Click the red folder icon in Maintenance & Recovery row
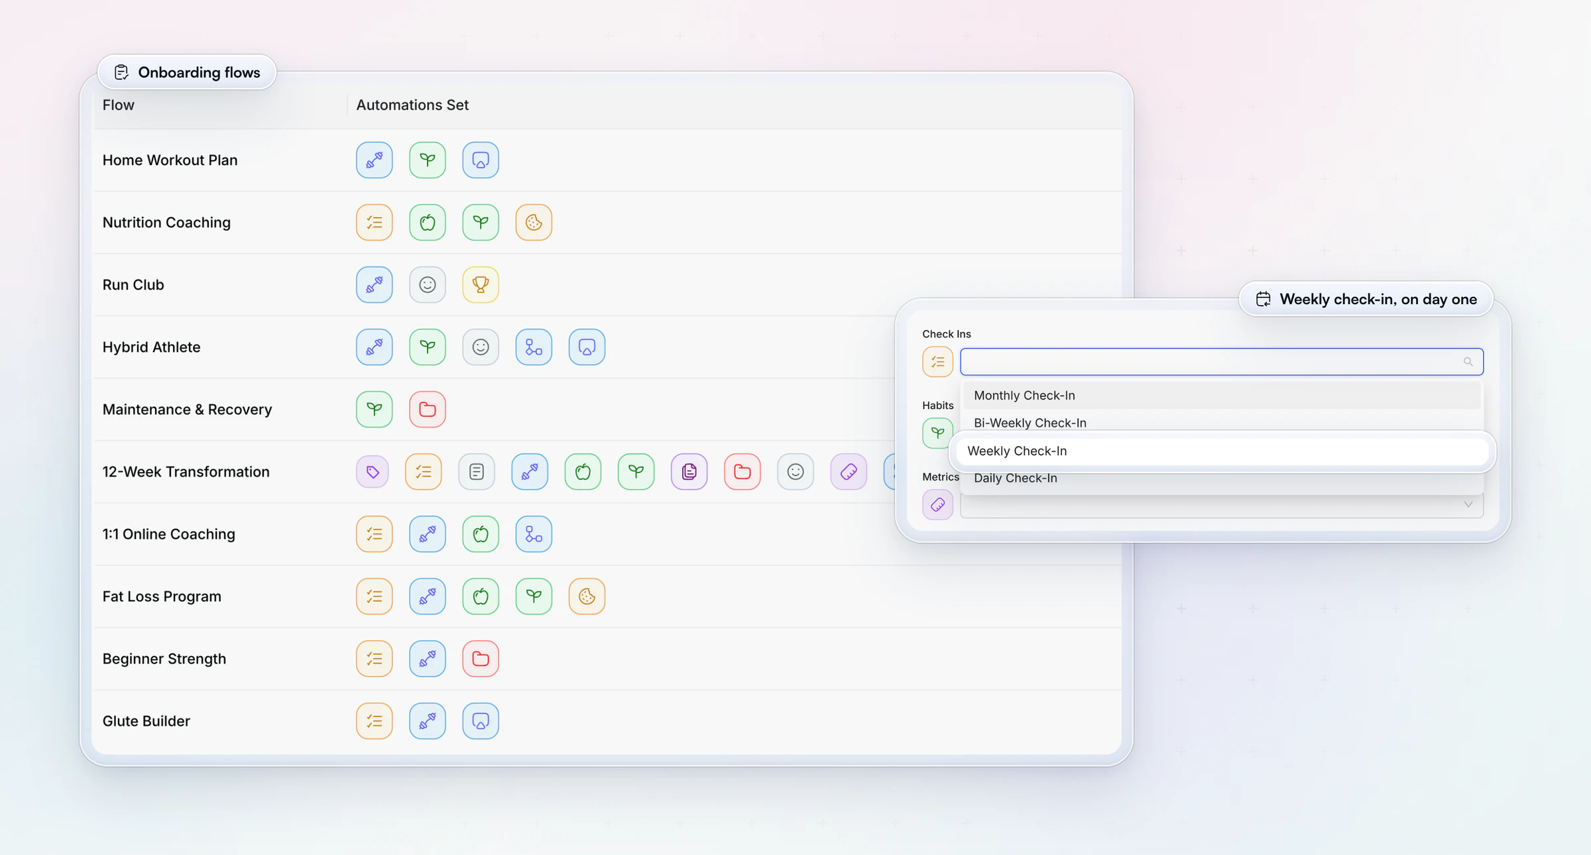Screen dimensions: 1591x855 427,409
